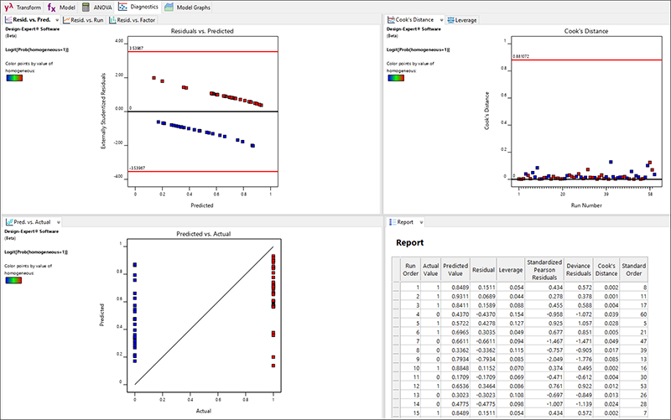Click the Model fx icon
Screen dimensions: 671x420
pos(51,7)
